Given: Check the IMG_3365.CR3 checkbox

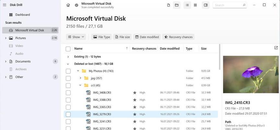Looking at the screenshot, I should [68, 107].
